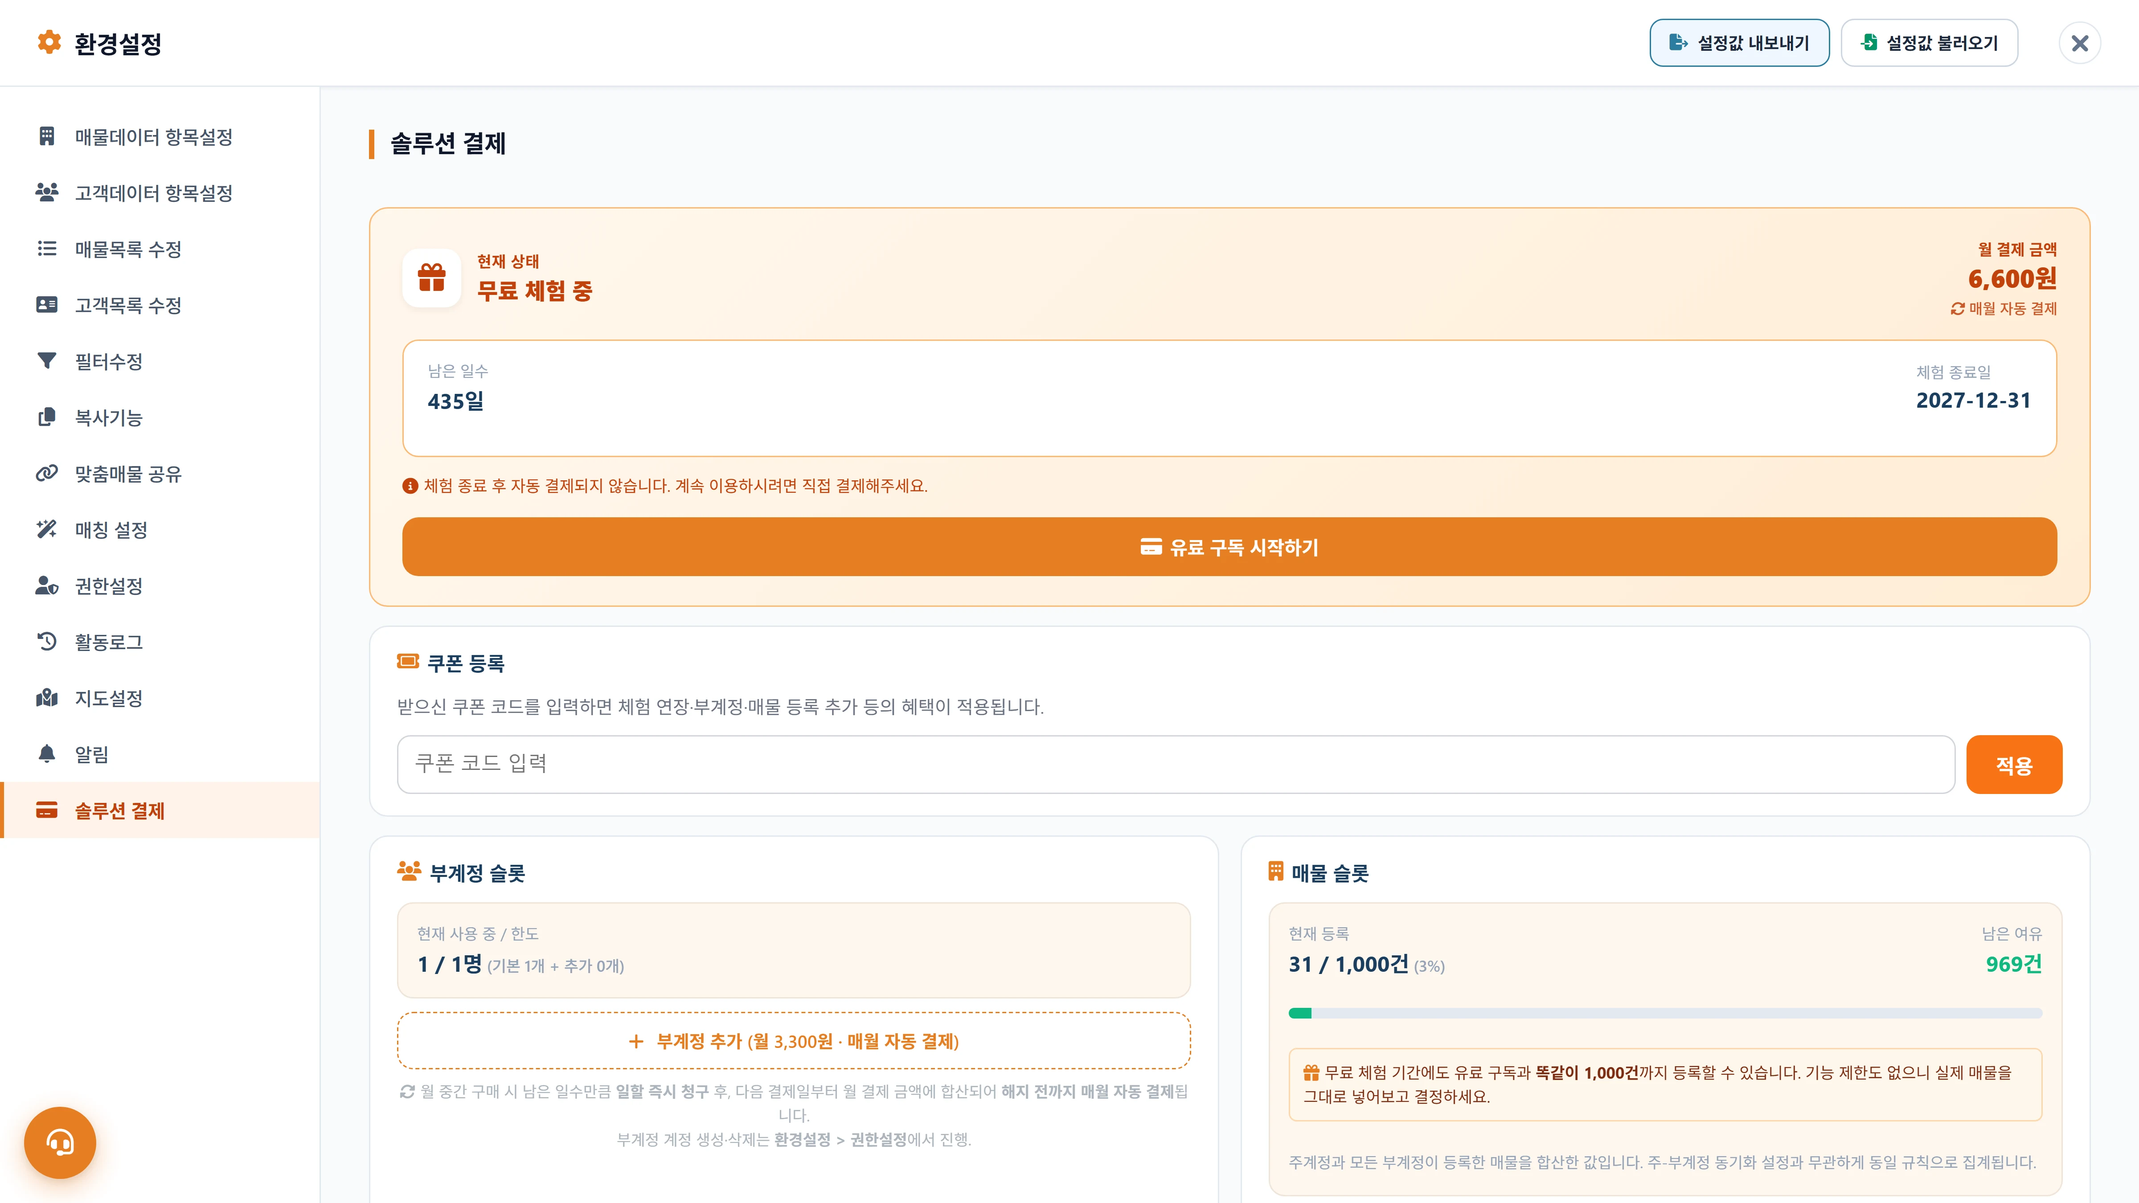Click the magic wand icon beside 매칭 설정

coord(46,529)
